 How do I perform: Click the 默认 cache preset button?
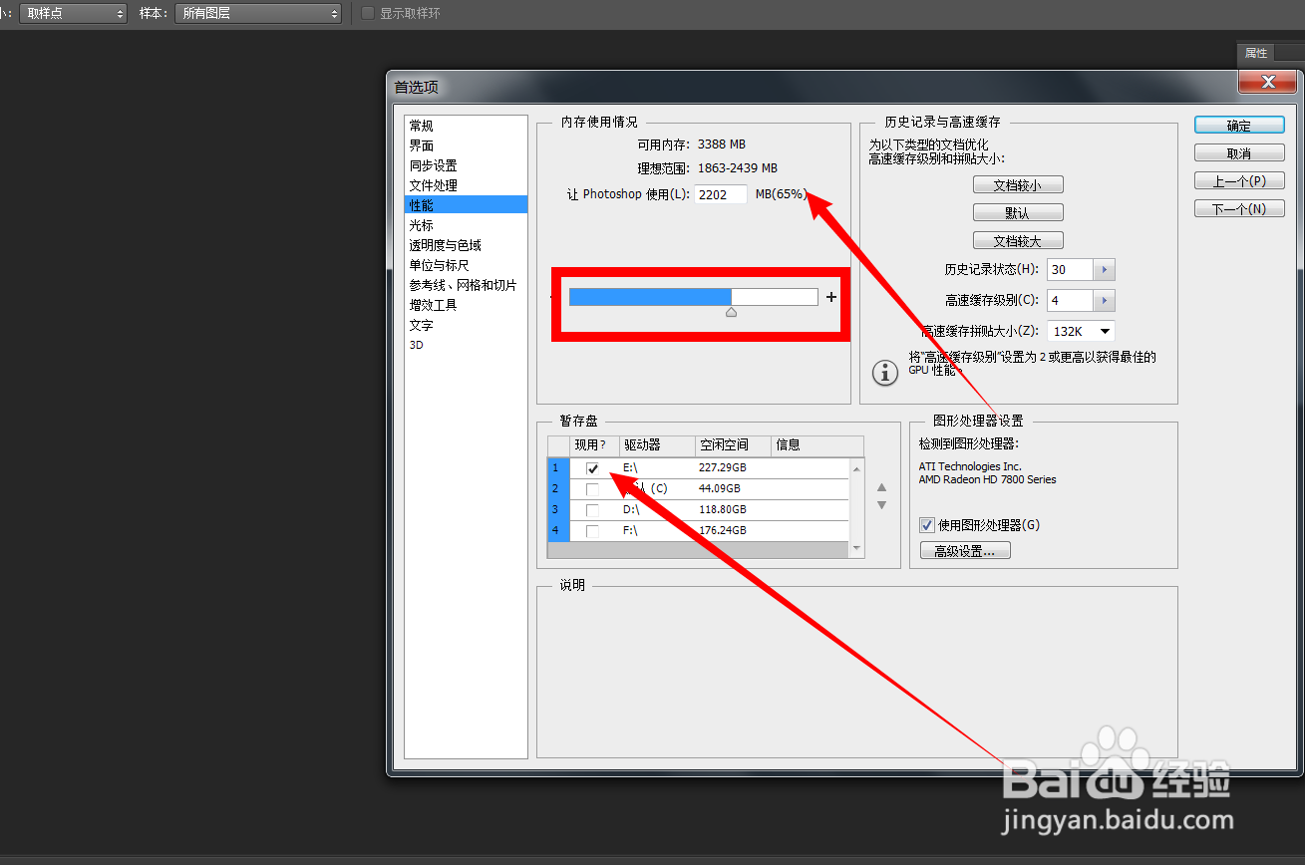[1018, 213]
